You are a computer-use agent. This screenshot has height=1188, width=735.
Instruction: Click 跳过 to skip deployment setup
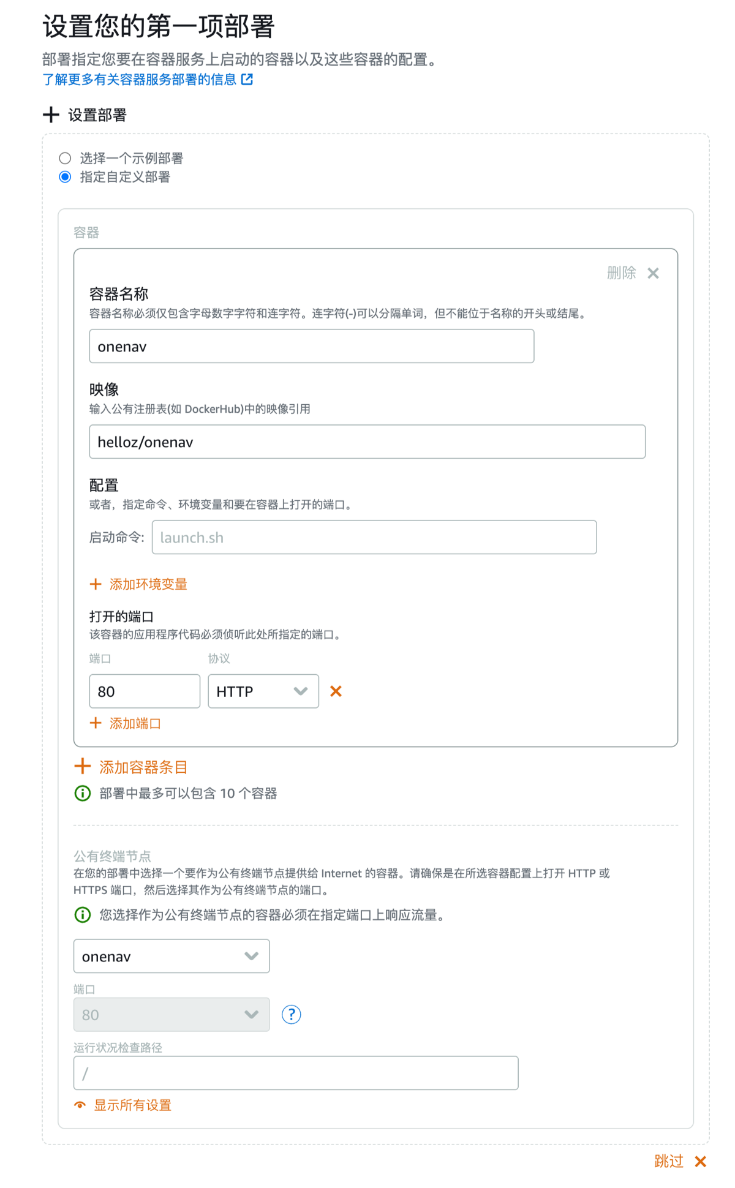669,1161
